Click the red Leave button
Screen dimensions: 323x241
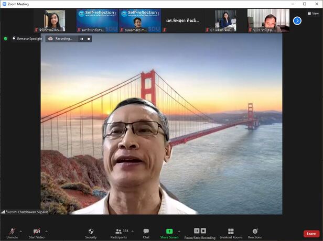[311, 234]
